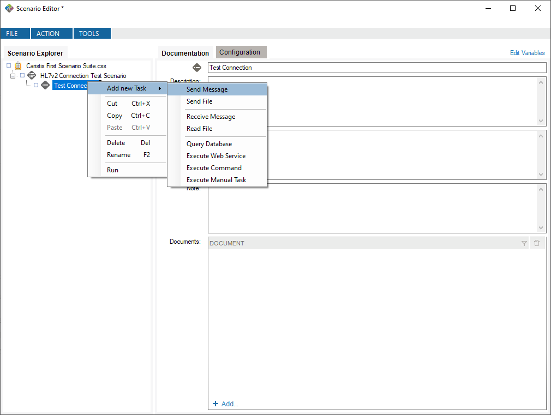Expand the Add new Task submenu

[127, 88]
